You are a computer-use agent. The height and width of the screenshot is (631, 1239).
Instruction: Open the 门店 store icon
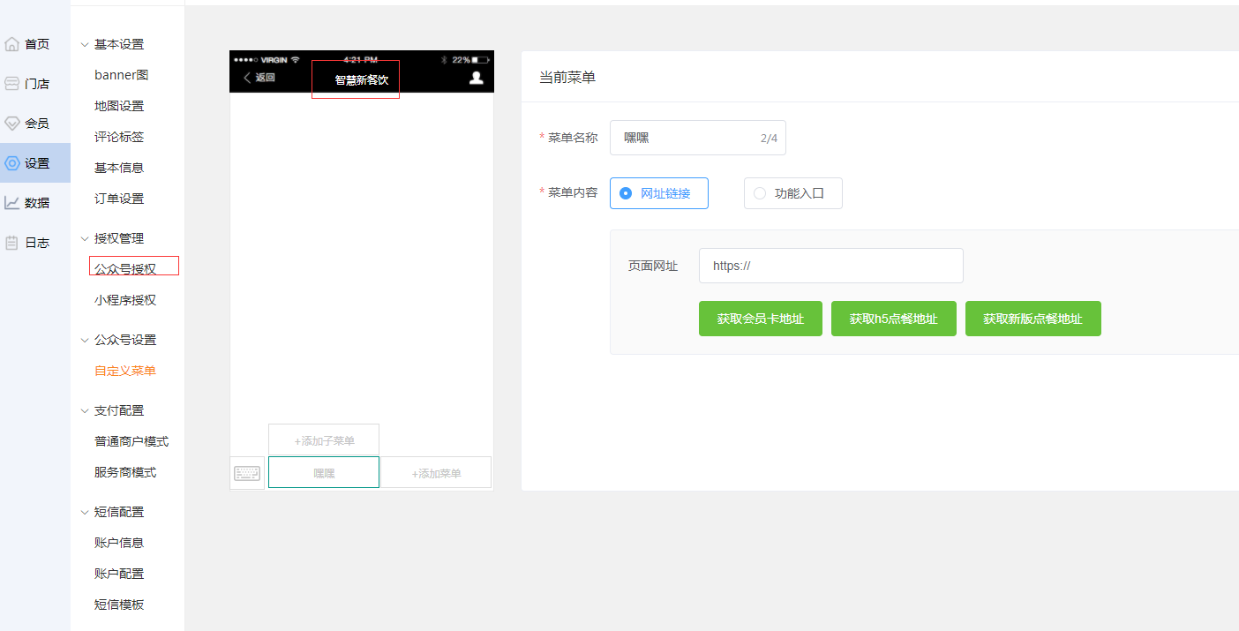[12, 84]
